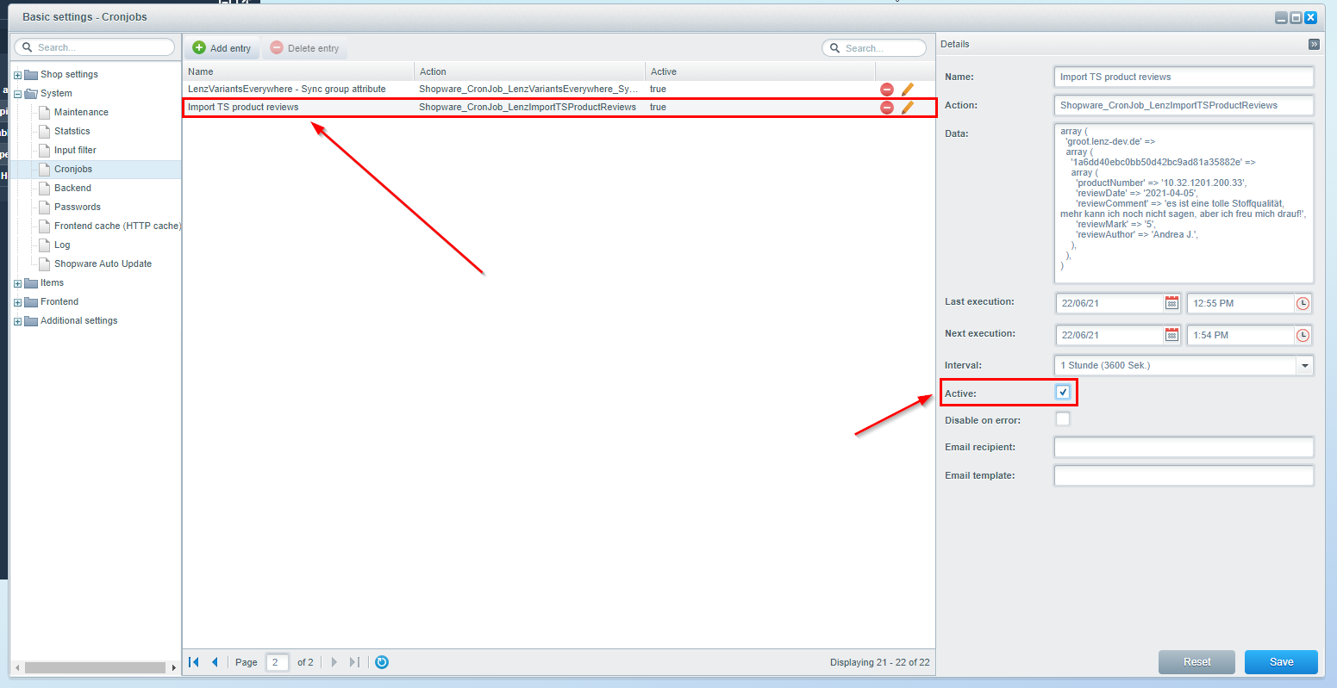Delete the Import TS product reviews row
Image resolution: width=1337 pixels, height=688 pixels.
pyautogui.click(x=887, y=107)
